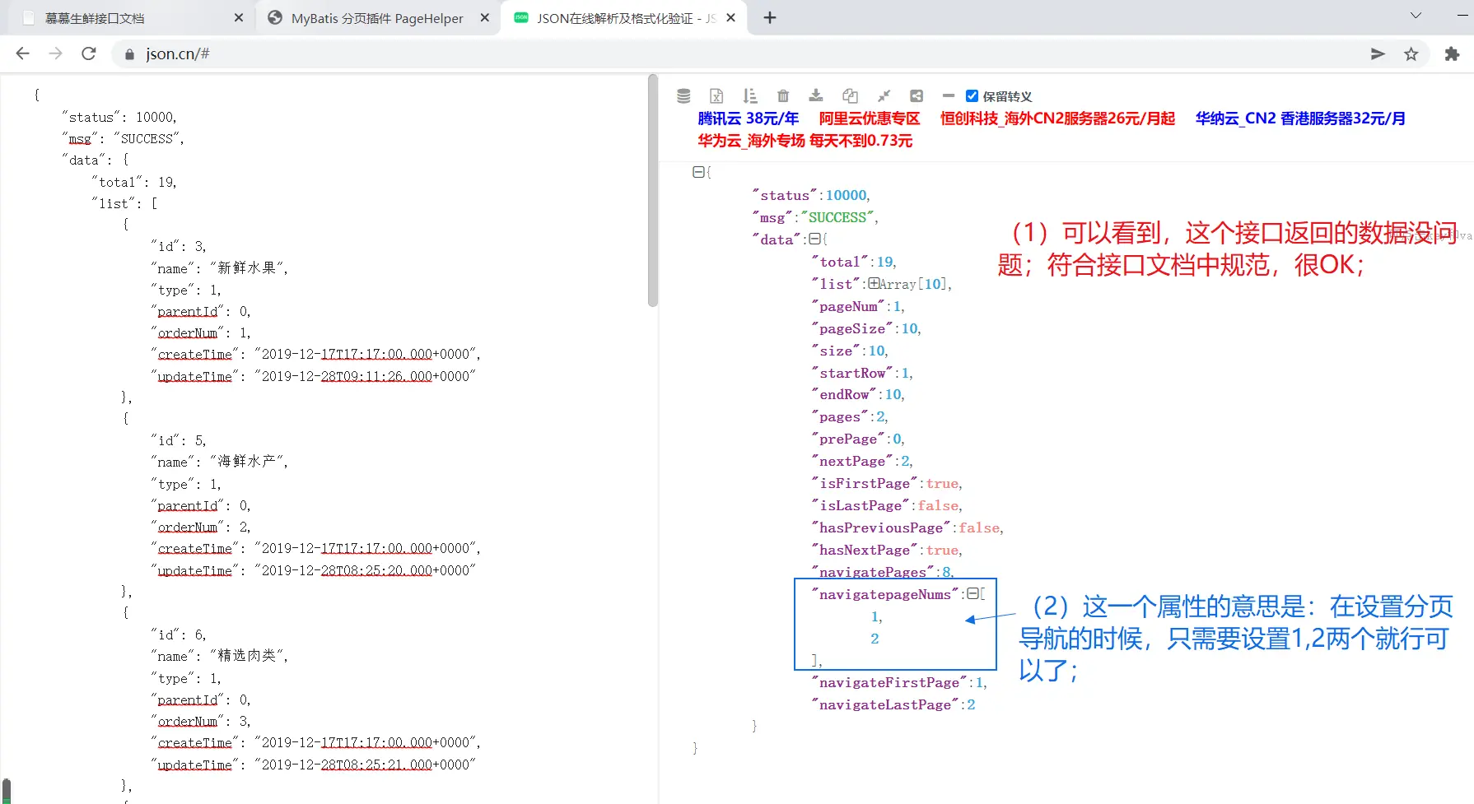Click the download JSON icon
The height and width of the screenshot is (804, 1474).
click(816, 95)
